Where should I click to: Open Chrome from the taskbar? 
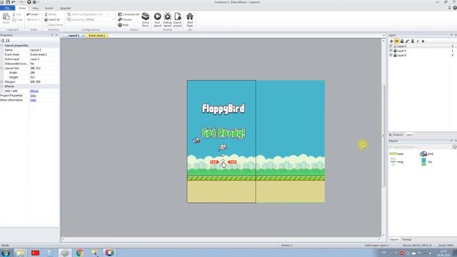coord(79,253)
